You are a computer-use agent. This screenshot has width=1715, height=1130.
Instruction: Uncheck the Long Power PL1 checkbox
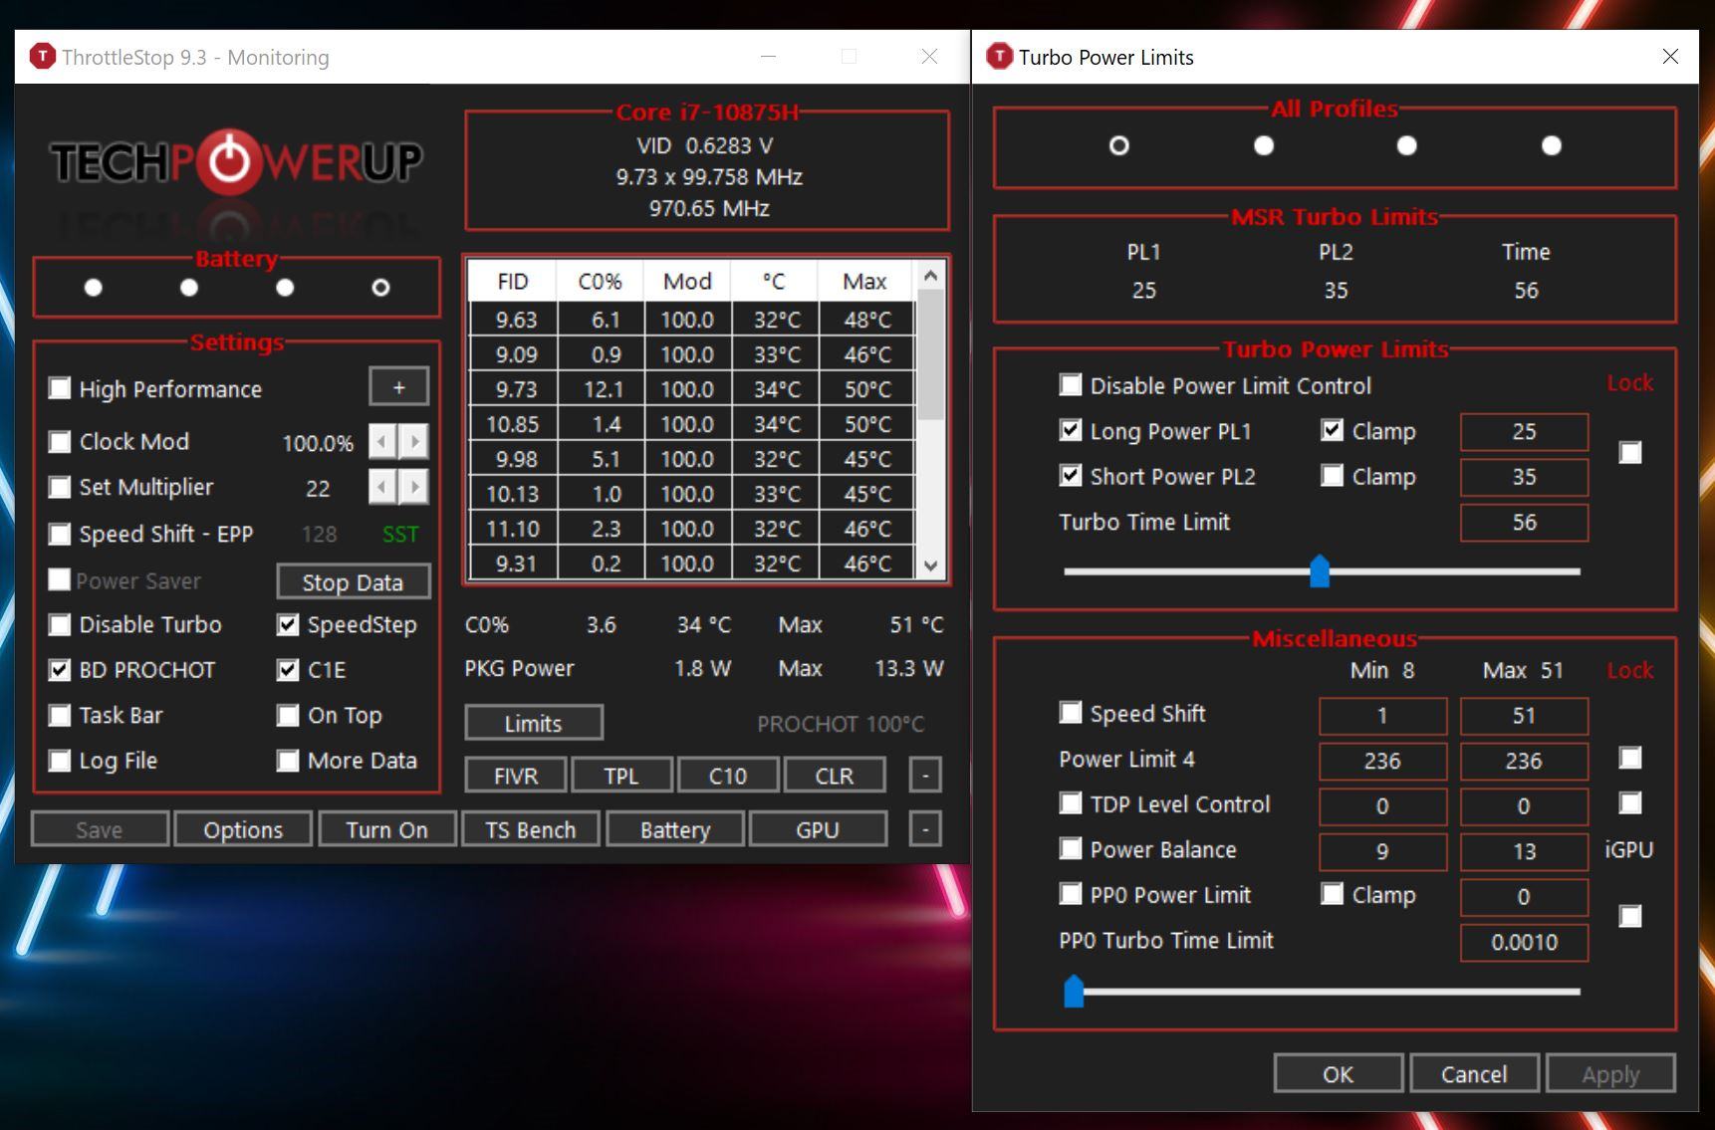1071,430
